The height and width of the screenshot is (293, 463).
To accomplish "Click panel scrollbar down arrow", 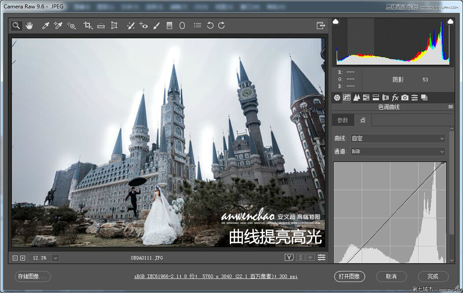I will tap(452, 260).
